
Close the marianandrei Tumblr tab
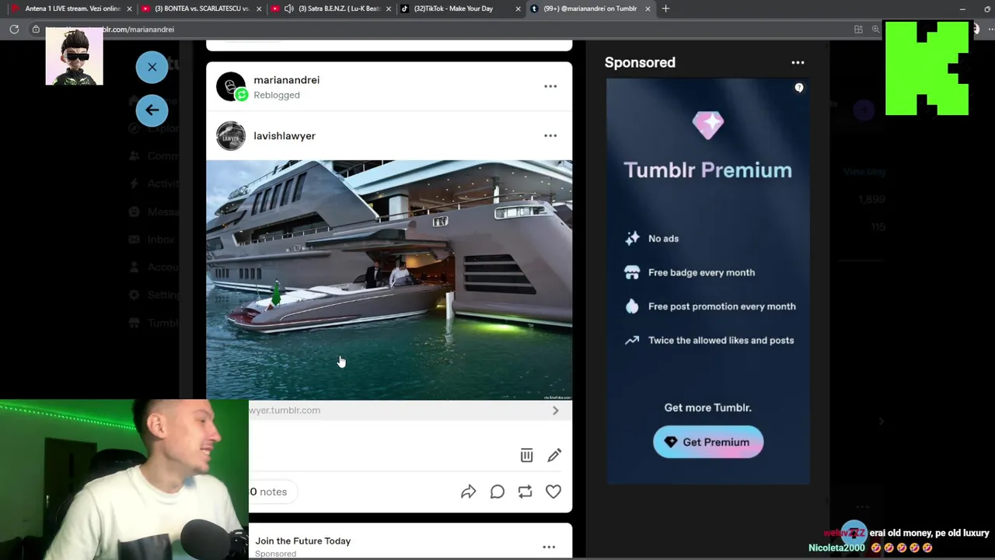[648, 9]
